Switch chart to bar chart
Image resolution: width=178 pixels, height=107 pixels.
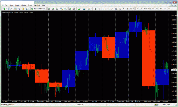click(49, 9)
